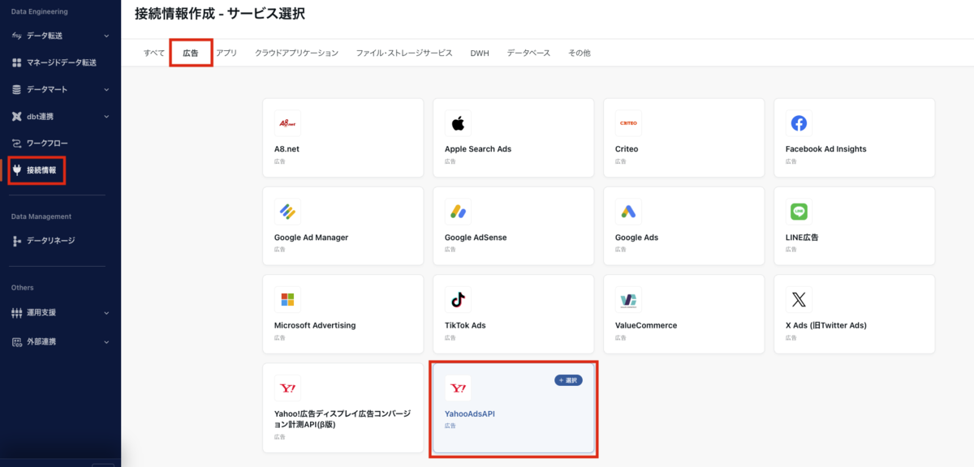This screenshot has width=974, height=467.
Task: Click the Google AdSense logo icon
Action: [x=458, y=212]
